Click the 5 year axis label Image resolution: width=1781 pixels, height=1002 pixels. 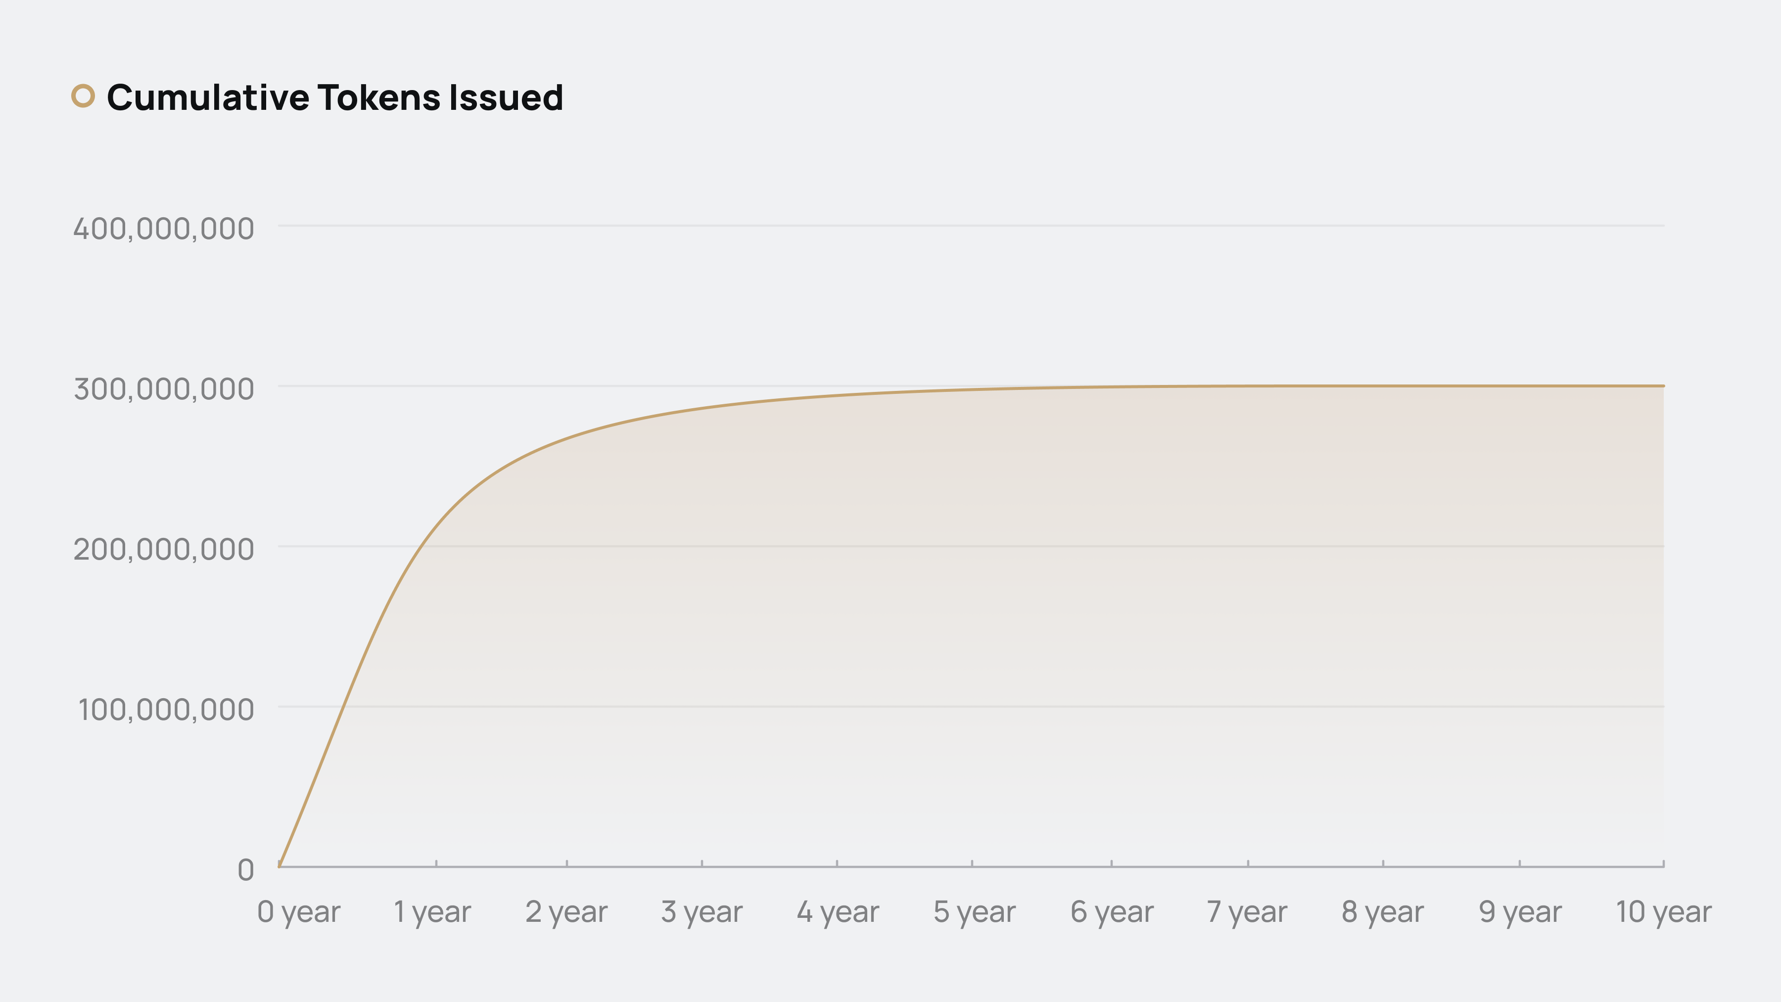click(x=974, y=912)
